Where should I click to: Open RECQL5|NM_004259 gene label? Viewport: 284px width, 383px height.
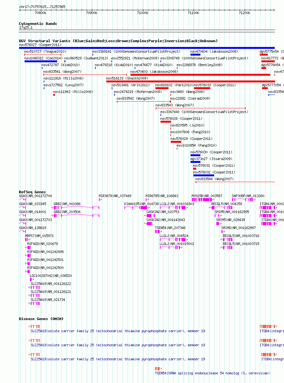click(227, 204)
